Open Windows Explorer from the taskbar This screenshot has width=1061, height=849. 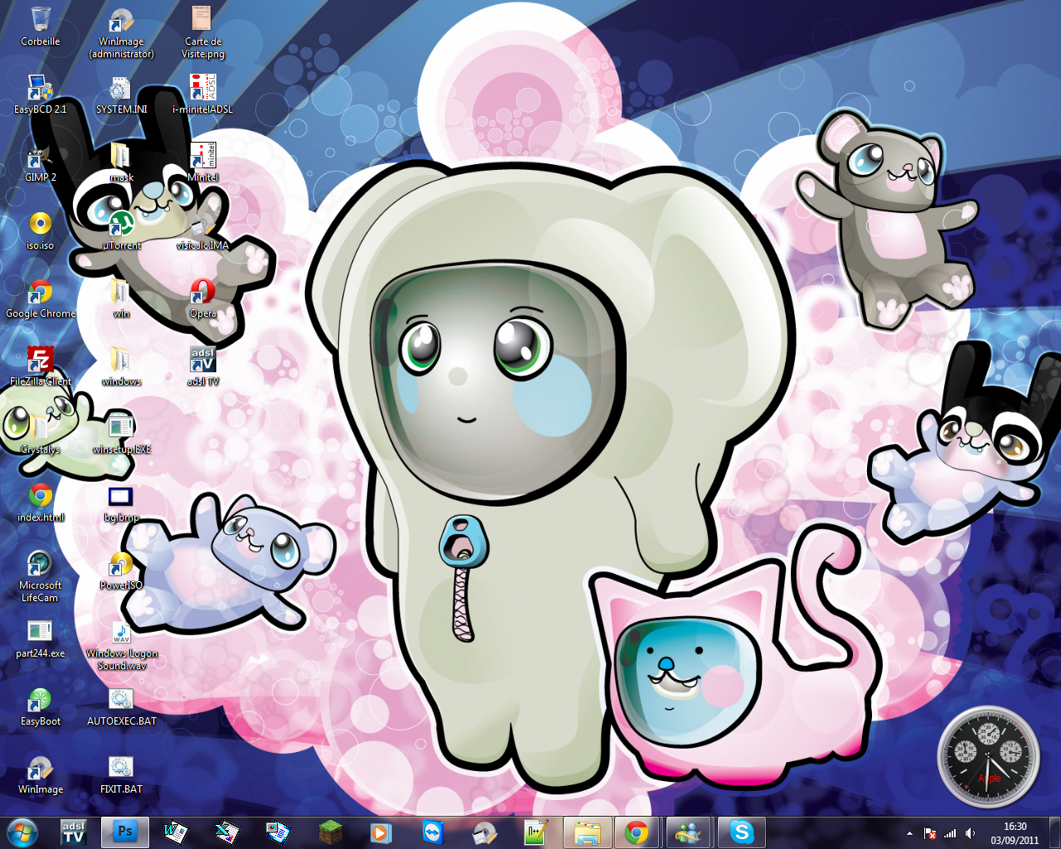(x=587, y=832)
